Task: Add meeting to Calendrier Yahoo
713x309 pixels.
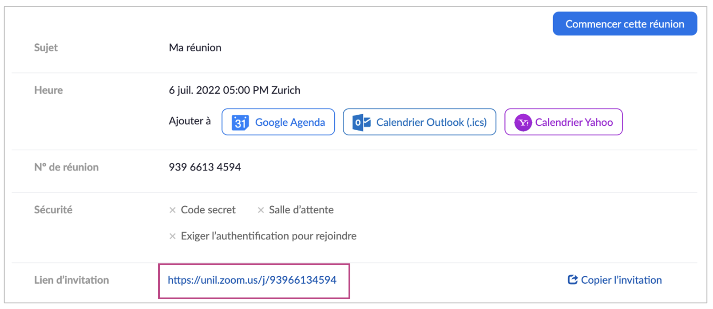Action: coord(574,122)
